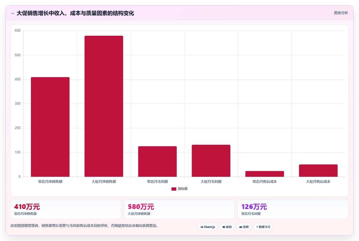The width and height of the screenshot is (359, 241).
Task: Click the 大促月售后成本 axis label
Action: [x=318, y=182]
